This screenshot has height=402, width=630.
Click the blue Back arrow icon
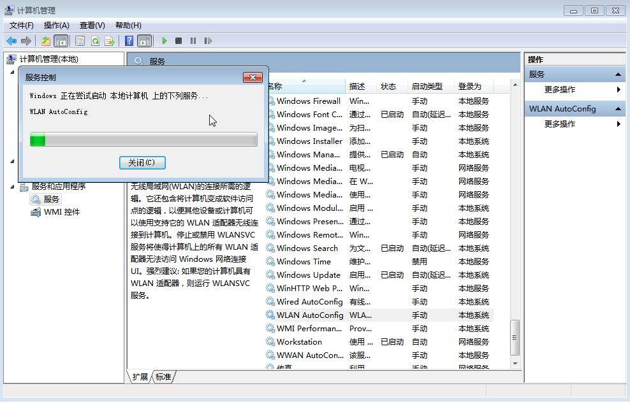(x=11, y=41)
